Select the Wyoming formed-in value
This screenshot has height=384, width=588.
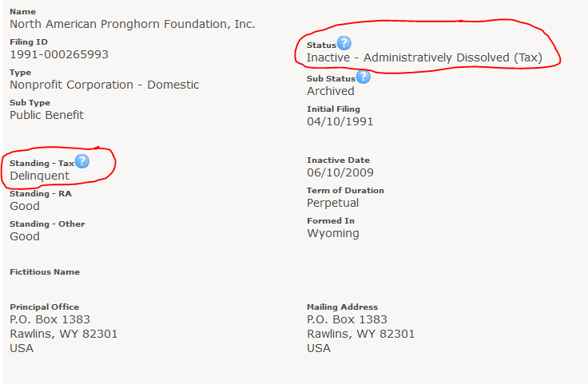click(x=333, y=233)
